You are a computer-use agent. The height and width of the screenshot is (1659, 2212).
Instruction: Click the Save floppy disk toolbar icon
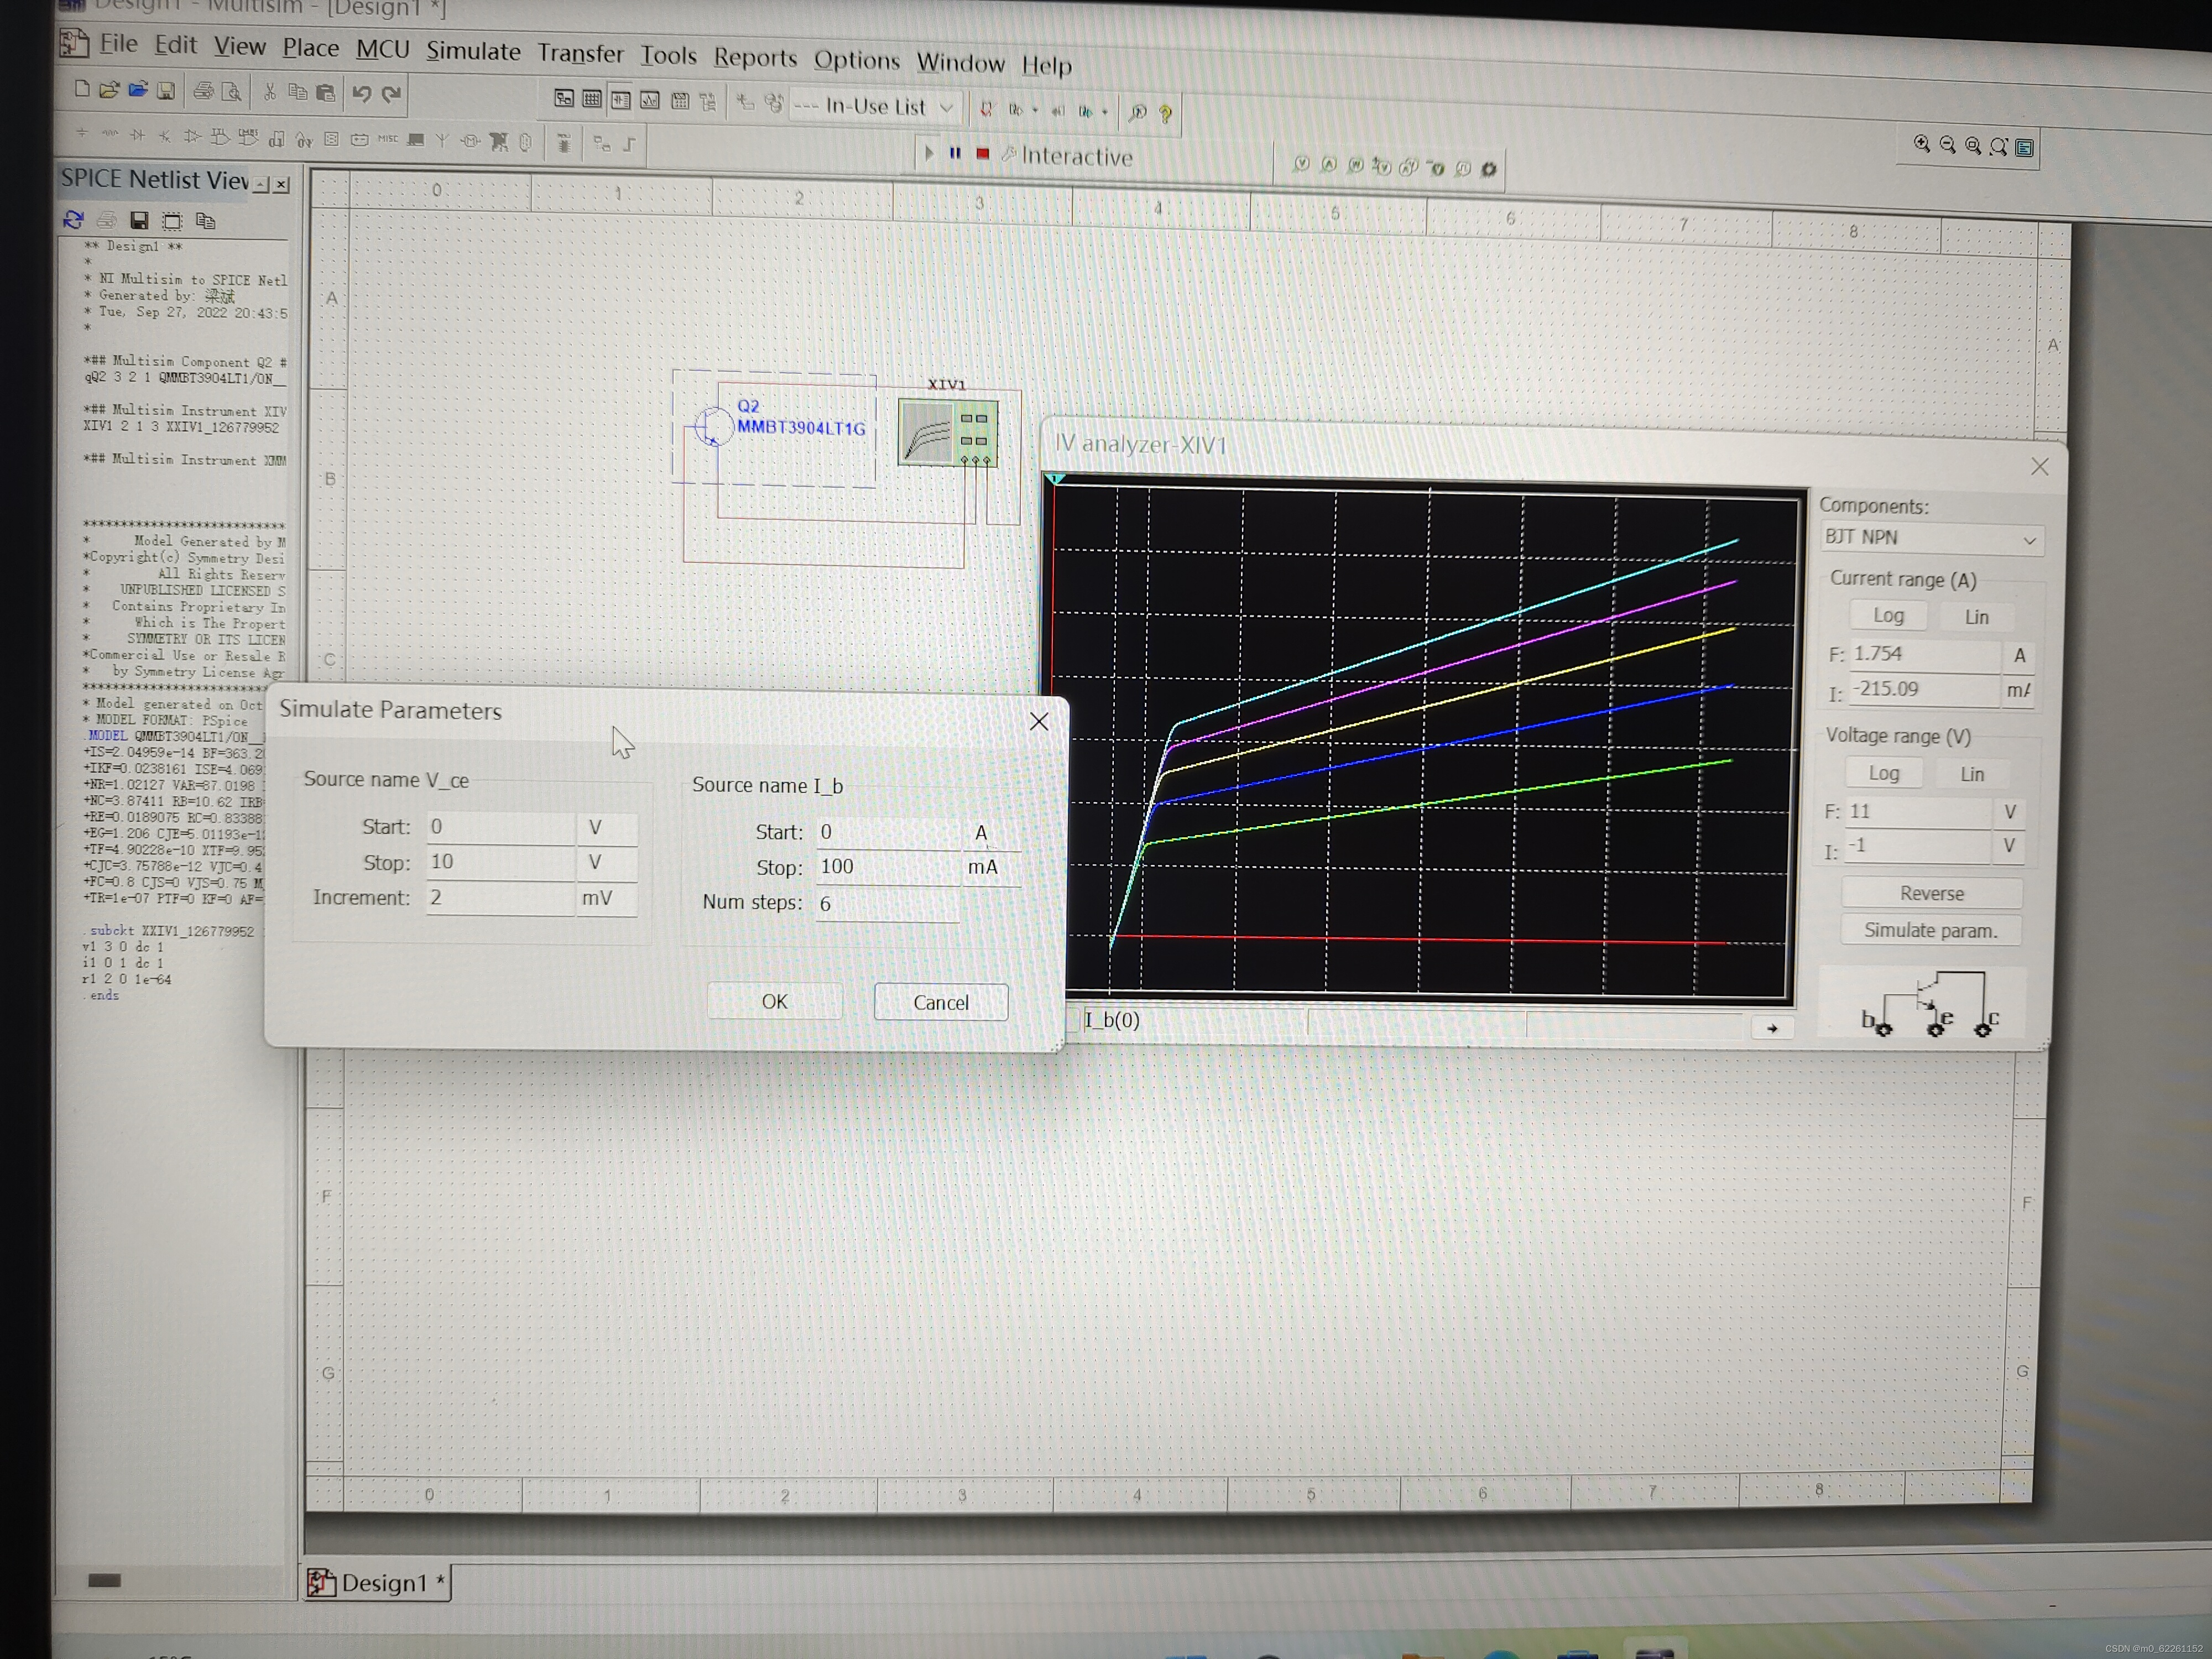coord(166,91)
